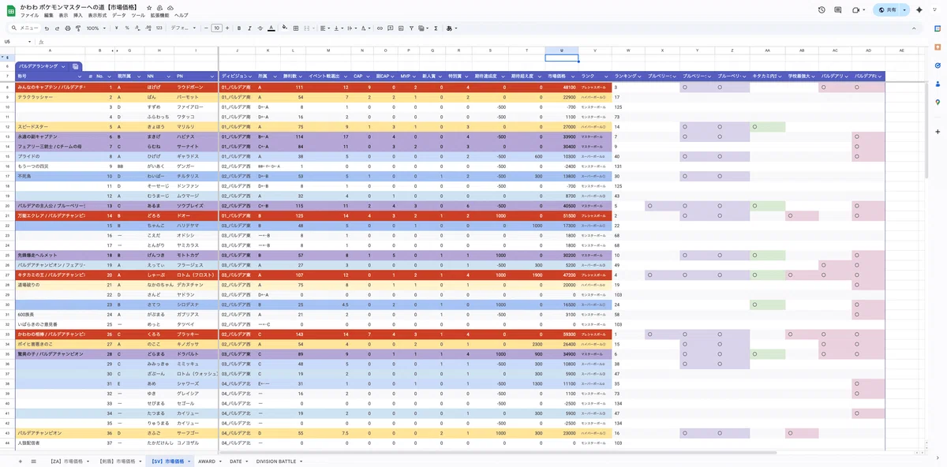Toggle the filter on the toolbar
Image resolution: width=947 pixels, height=467 pixels.
point(411,28)
